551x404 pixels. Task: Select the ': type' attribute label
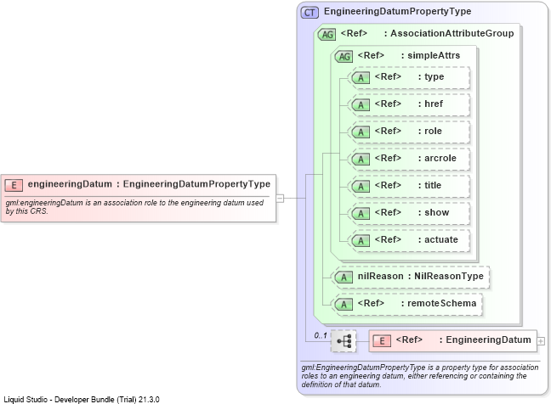pyautogui.click(x=431, y=76)
